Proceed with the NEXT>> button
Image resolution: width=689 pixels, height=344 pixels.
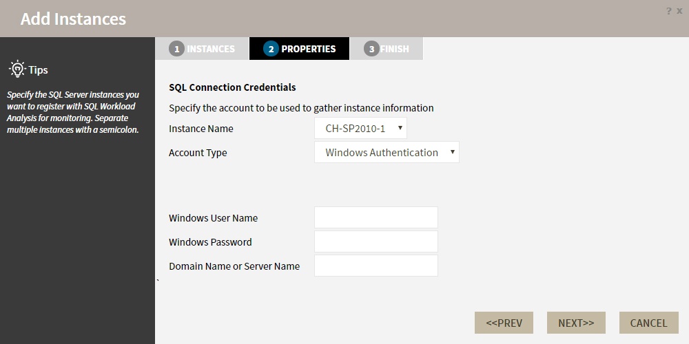[x=576, y=323]
